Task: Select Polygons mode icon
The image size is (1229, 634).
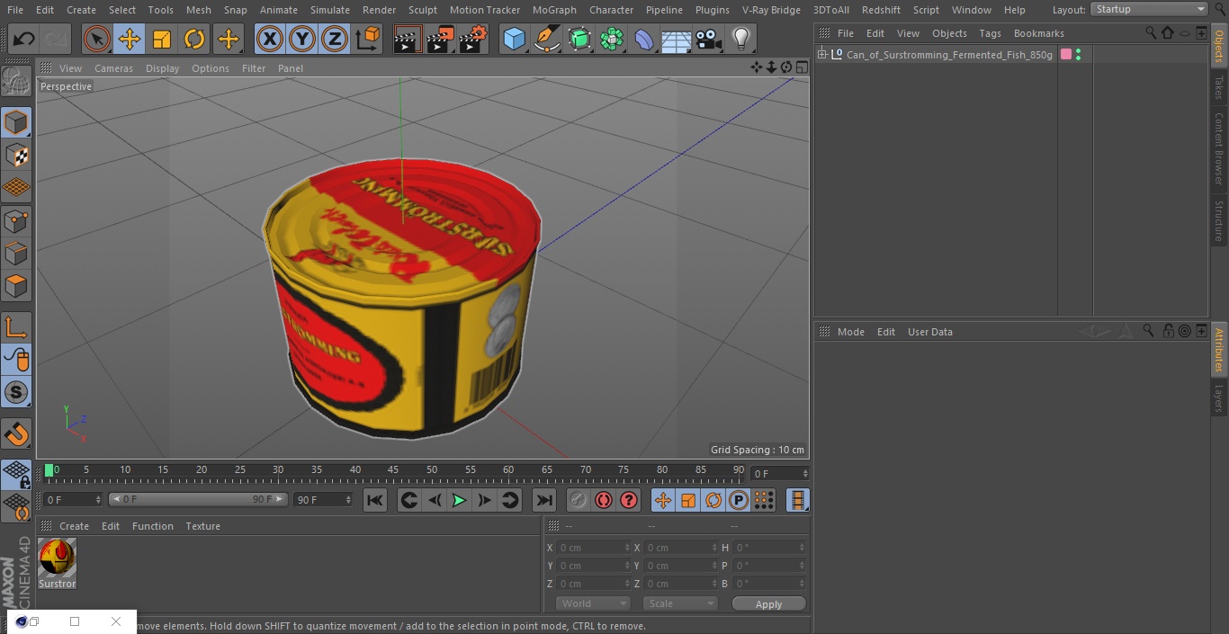Action: [16, 286]
